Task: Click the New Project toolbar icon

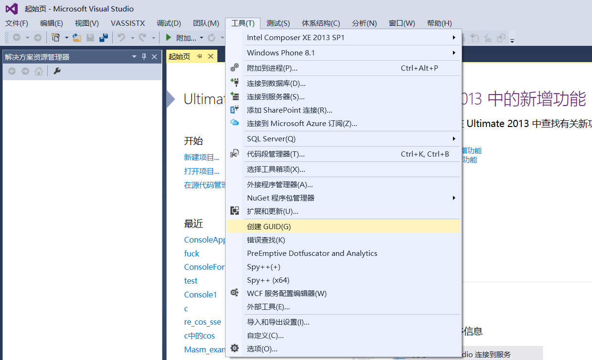Action: pyautogui.click(x=56, y=38)
